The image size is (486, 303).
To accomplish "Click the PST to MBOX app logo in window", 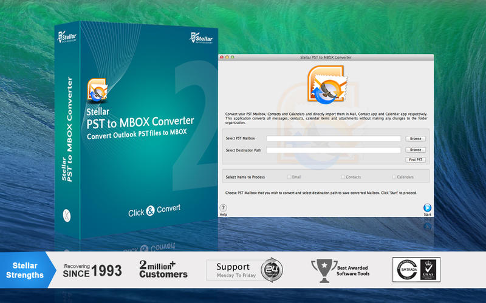I will (327, 85).
